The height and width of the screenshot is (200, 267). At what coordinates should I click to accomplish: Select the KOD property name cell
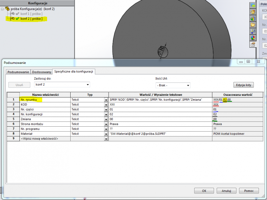(x=45, y=105)
